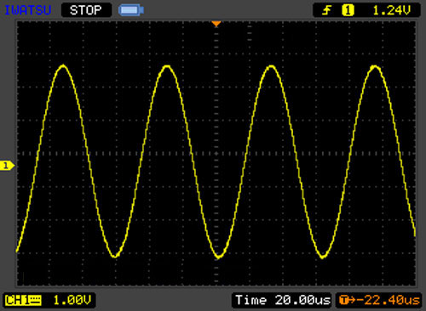
Task: Click the fourth waveform peak on the right
Action: pyautogui.click(x=375, y=67)
